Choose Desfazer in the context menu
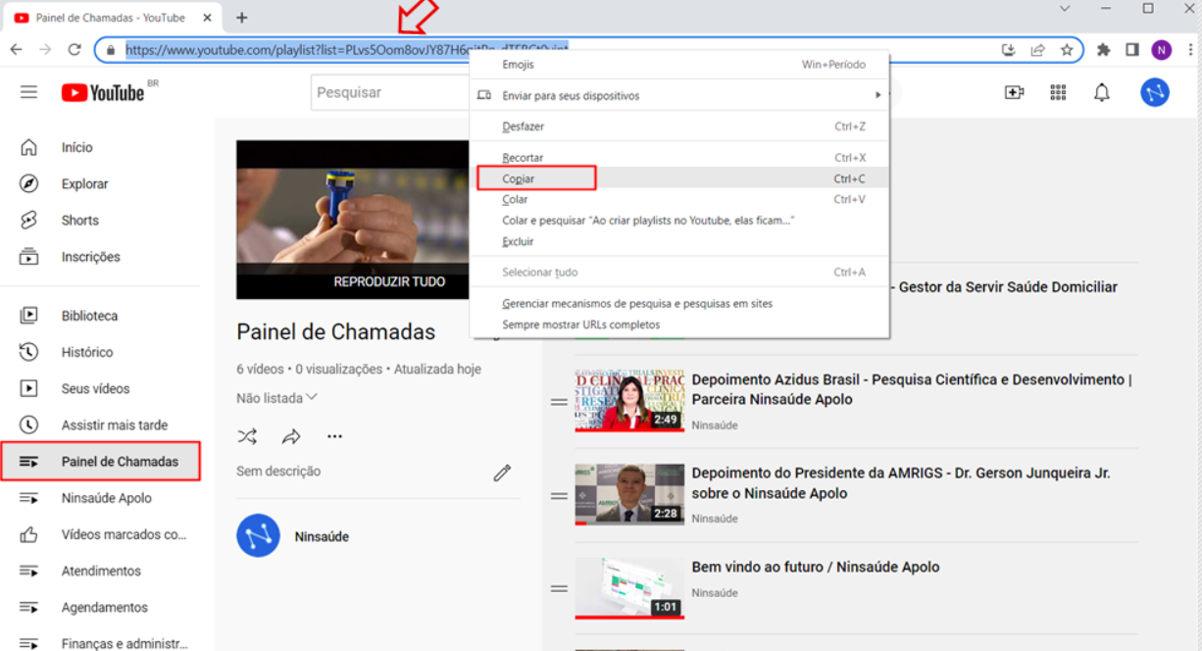 click(x=680, y=126)
